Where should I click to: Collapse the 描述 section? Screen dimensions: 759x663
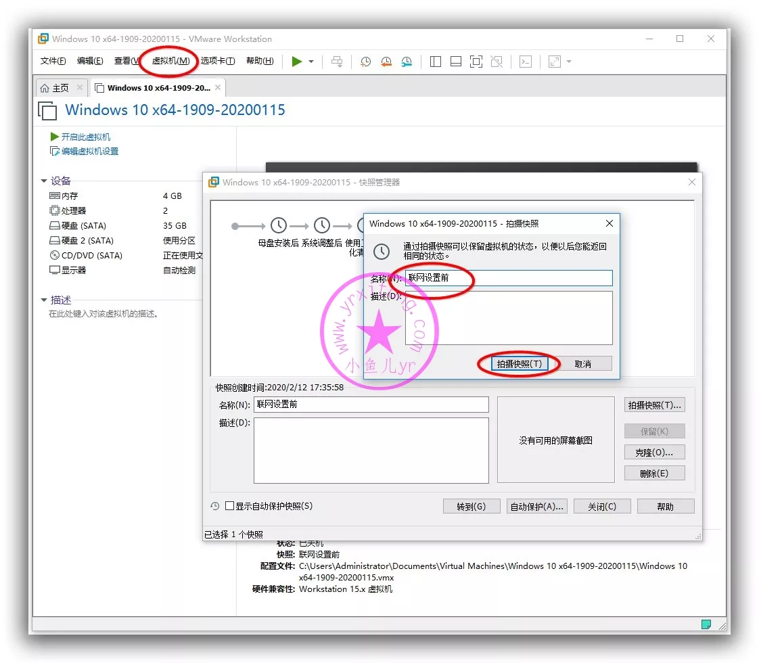point(45,300)
